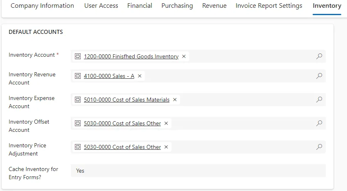Click record icon beside 4100-0000 Sales - A
Screen dimensions: 347x191
tap(78, 76)
